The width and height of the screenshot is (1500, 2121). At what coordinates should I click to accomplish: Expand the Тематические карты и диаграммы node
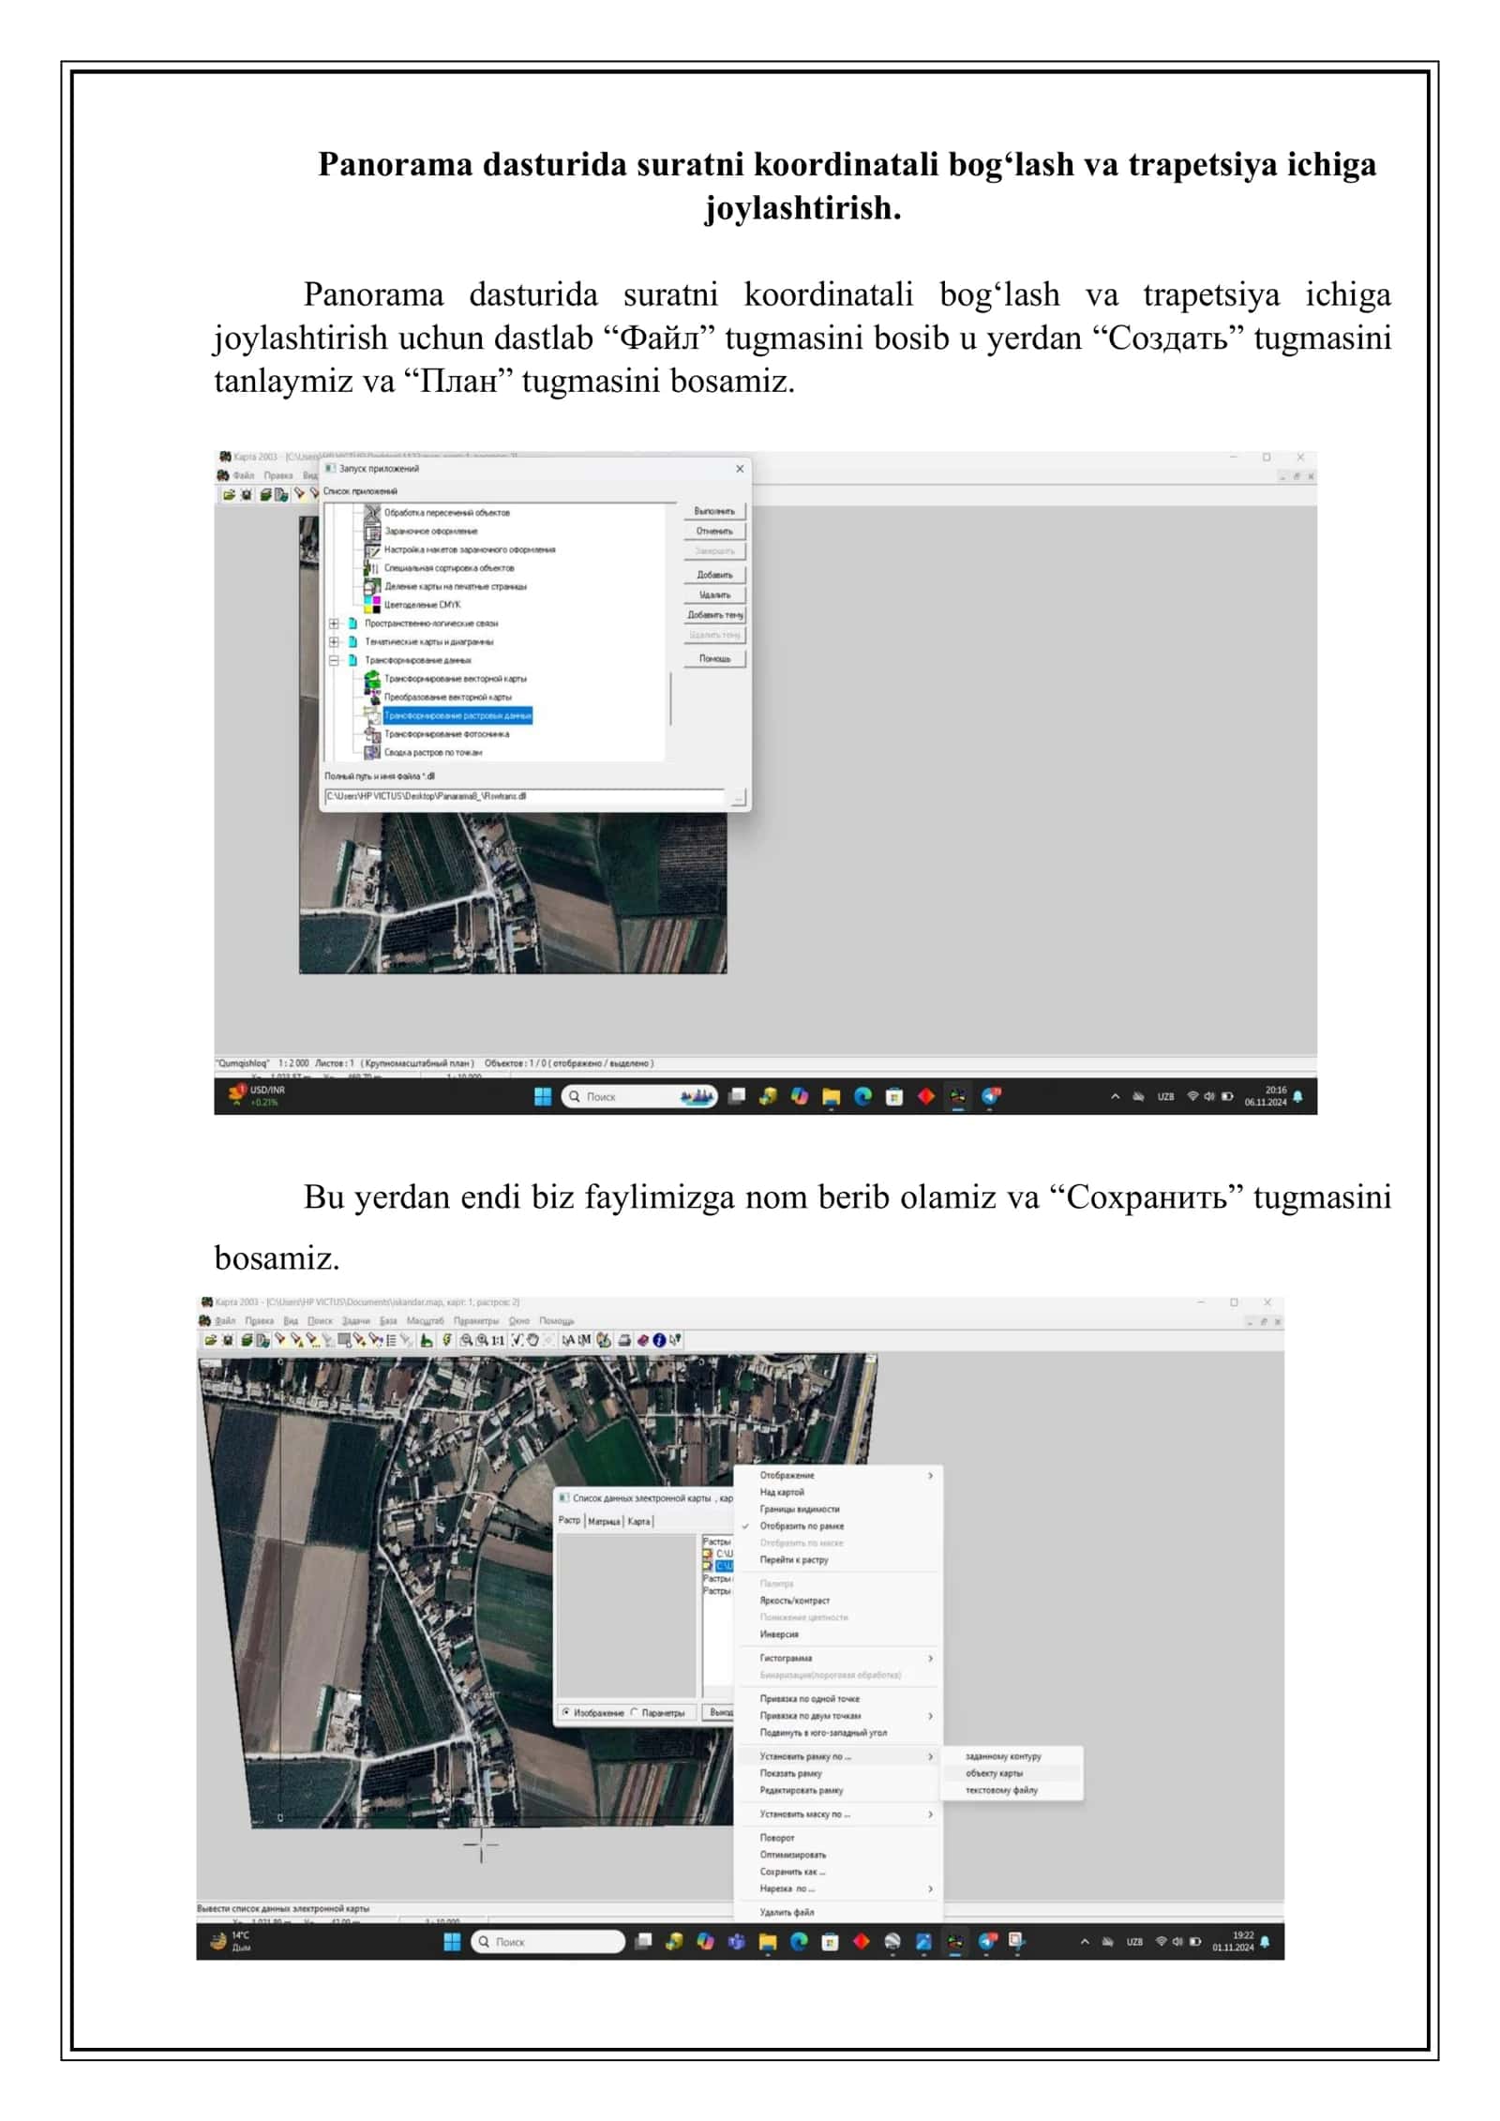point(334,641)
